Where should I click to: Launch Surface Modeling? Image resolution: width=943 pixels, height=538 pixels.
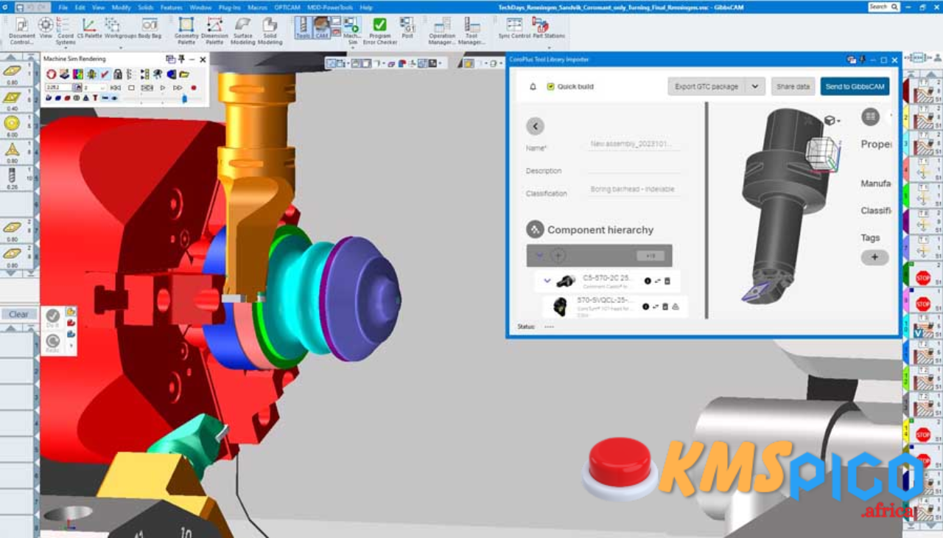coord(242,29)
